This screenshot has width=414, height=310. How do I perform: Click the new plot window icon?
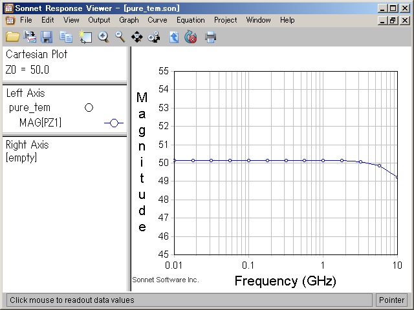pyautogui.click(x=85, y=37)
